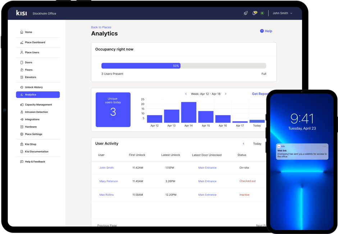Click the Integrations icon
Image resolution: width=338 pixels, height=234 pixels.
click(x=22, y=119)
